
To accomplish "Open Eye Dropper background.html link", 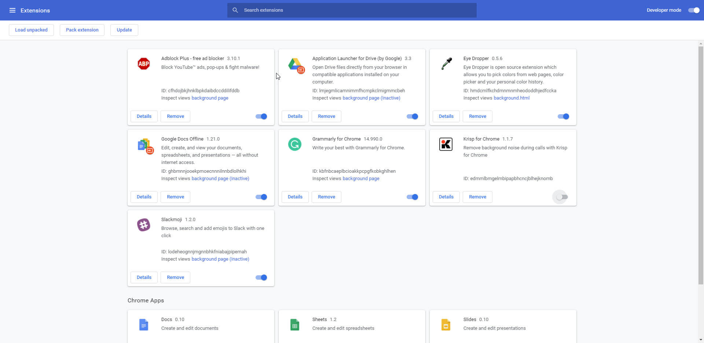I will tap(511, 98).
